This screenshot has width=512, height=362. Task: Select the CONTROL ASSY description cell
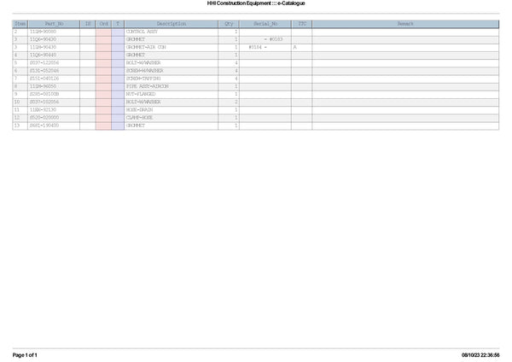(142, 31)
